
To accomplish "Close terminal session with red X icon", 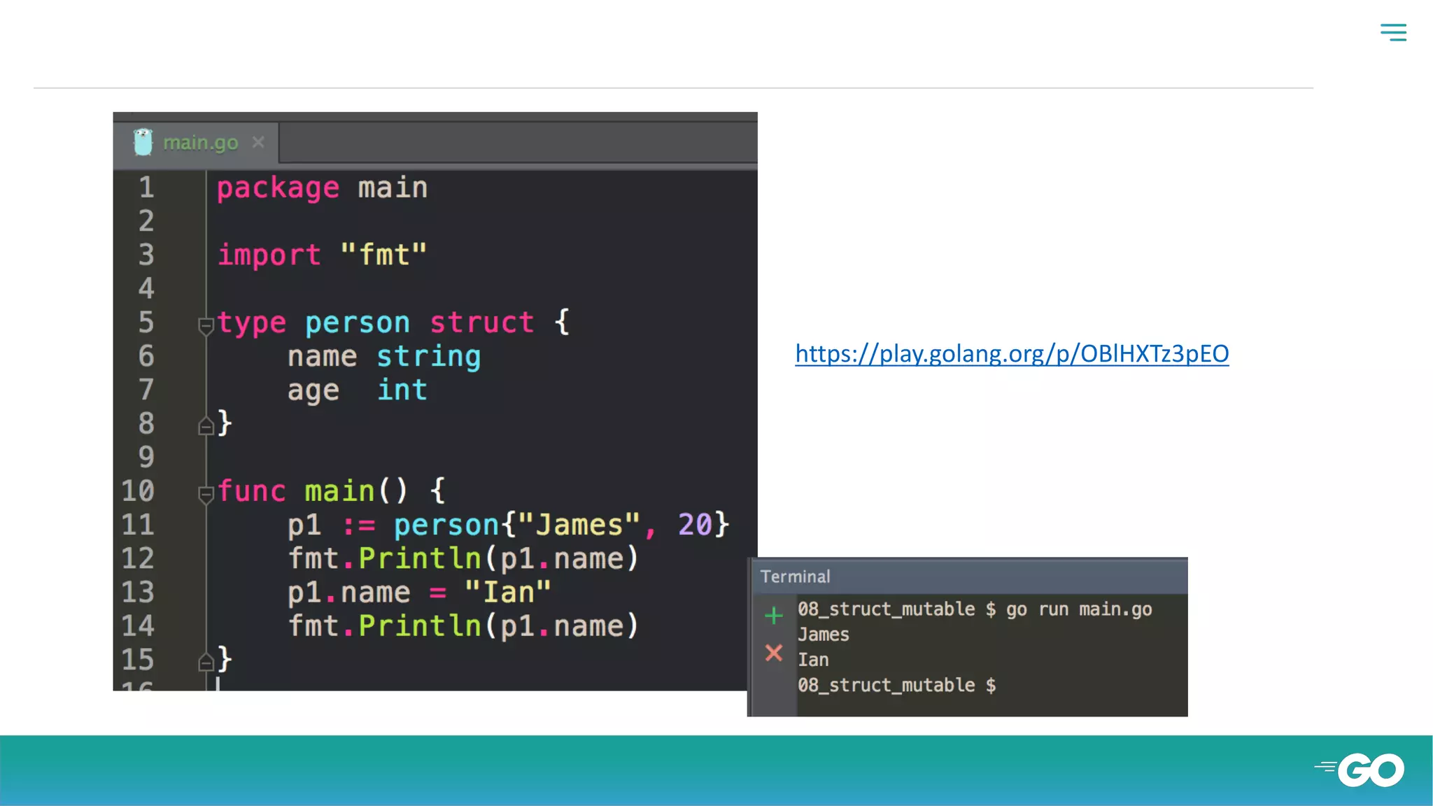I will tap(773, 653).
